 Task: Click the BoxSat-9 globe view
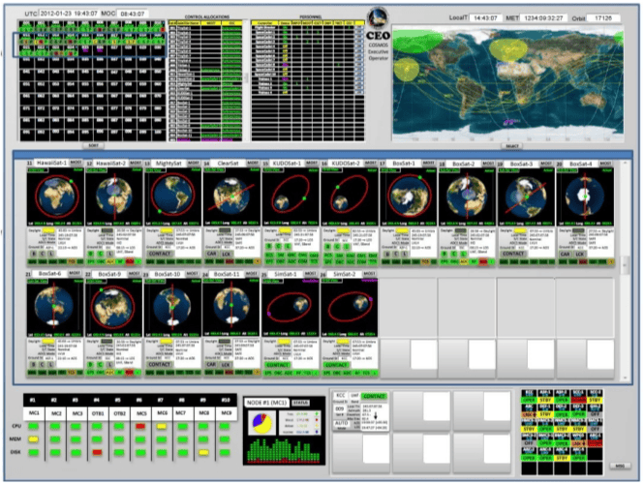tap(115, 310)
